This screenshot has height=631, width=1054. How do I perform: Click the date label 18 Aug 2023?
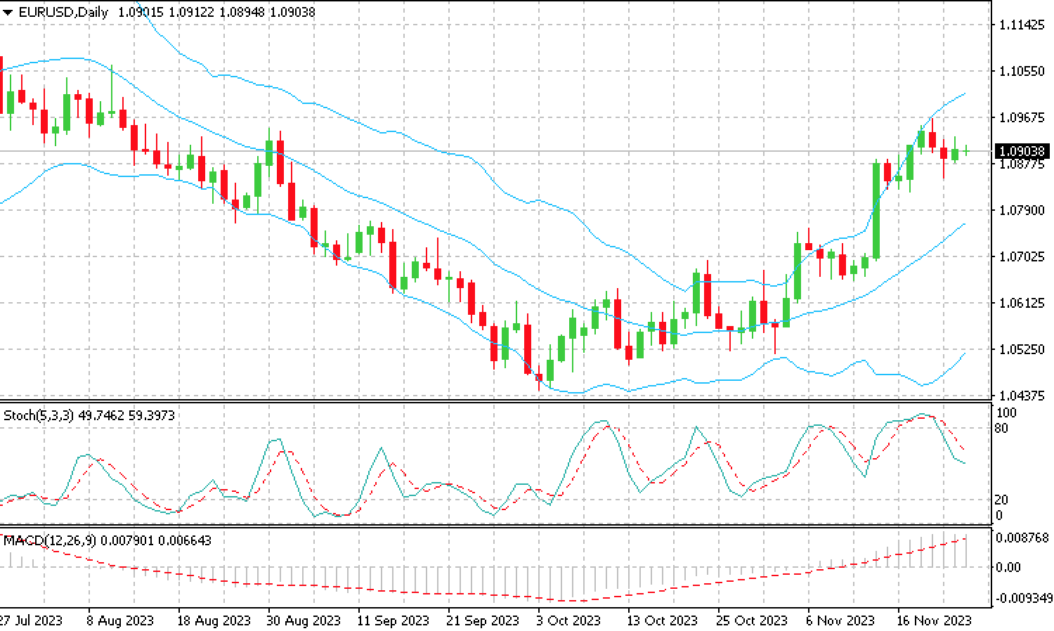tap(214, 620)
